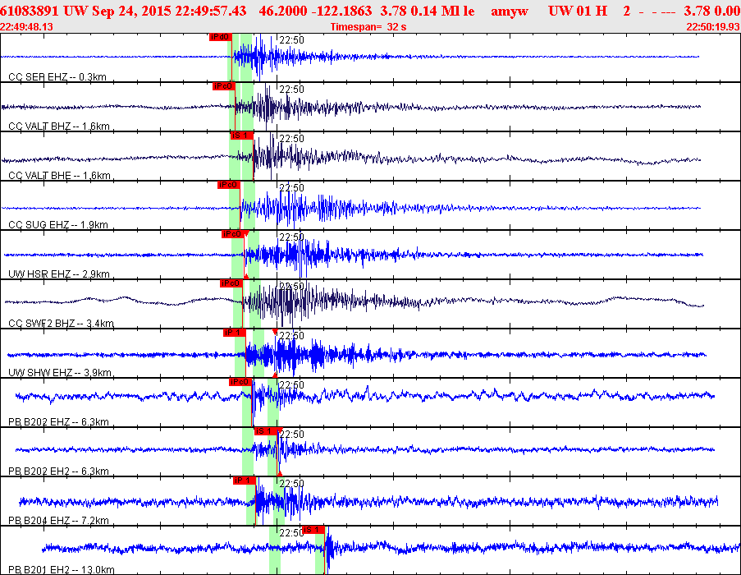Select the iPc0 pick flag on VALT BHZ trace
This screenshot has height=575, width=741.
223,86
